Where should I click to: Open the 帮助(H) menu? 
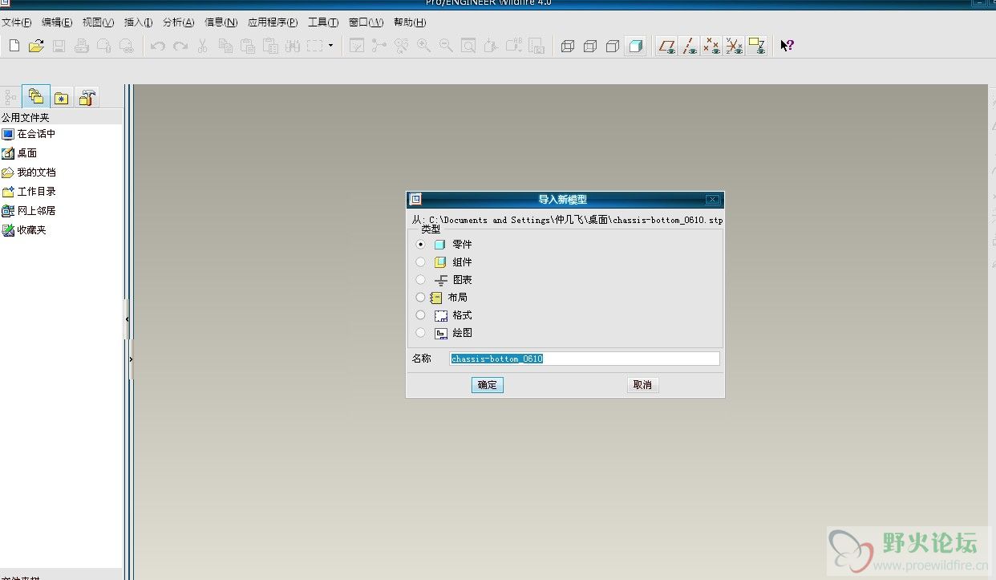coord(410,22)
